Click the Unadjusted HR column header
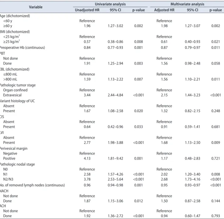The width and height of the screenshot is (224, 219). [87, 10]
